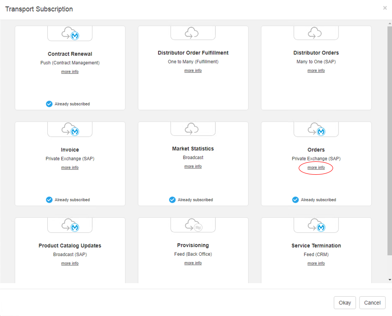Toggle Invoice already subscribed checkmark

click(49, 200)
